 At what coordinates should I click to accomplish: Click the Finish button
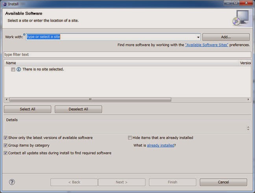tap(172, 182)
